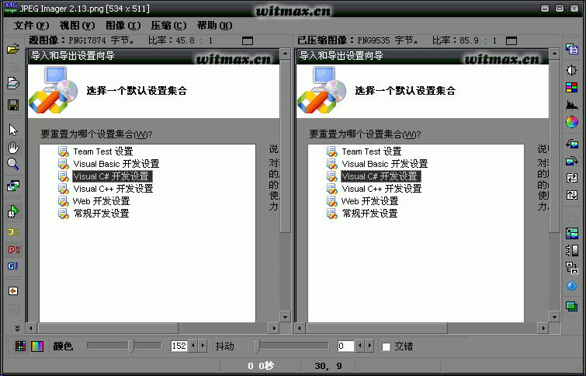Maximize the source image pane button
586x376 pixels.
point(248,40)
